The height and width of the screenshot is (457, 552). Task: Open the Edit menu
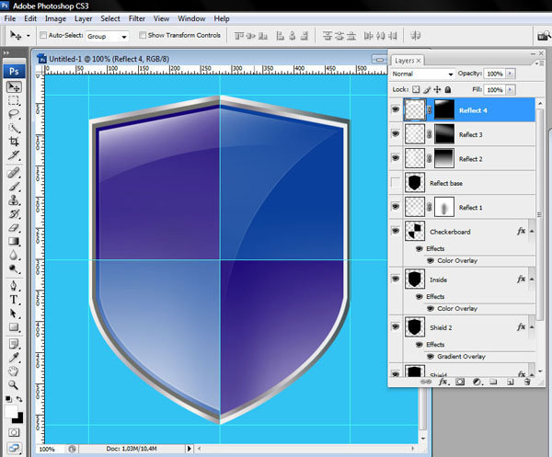pos(30,18)
